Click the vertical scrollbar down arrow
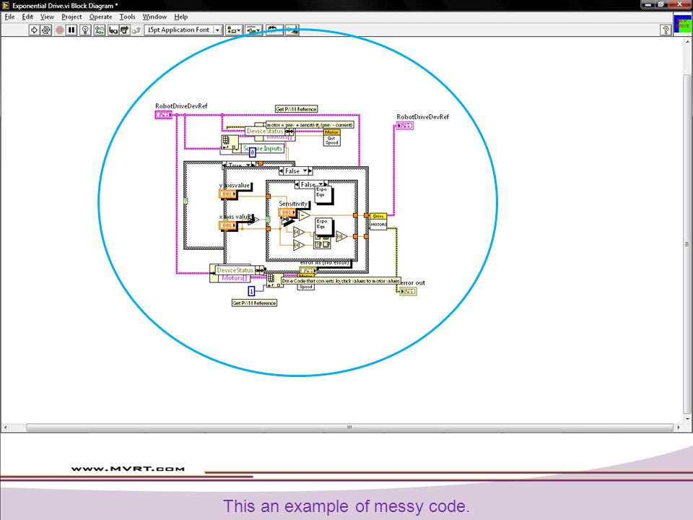Viewport: 693px width, 520px height. click(x=687, y=418)
